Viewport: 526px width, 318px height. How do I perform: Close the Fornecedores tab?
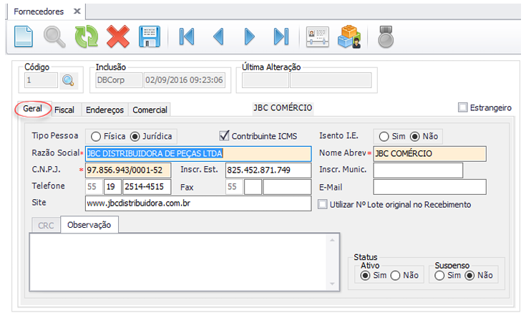click(x=77, y=11)
